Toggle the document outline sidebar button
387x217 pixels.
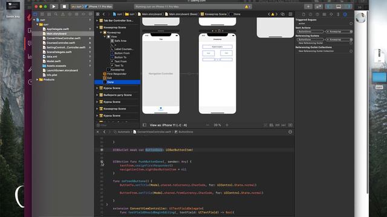click(145, 125)
